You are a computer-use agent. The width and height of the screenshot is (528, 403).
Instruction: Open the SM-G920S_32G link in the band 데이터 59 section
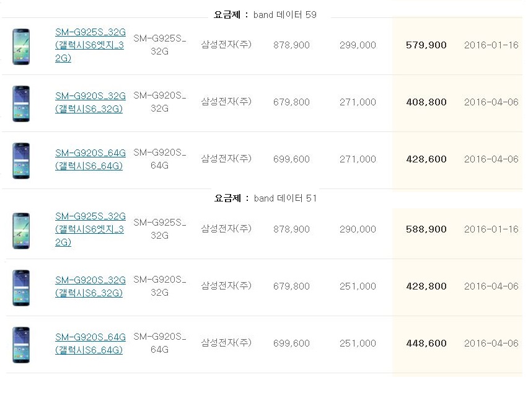(90, 102)
